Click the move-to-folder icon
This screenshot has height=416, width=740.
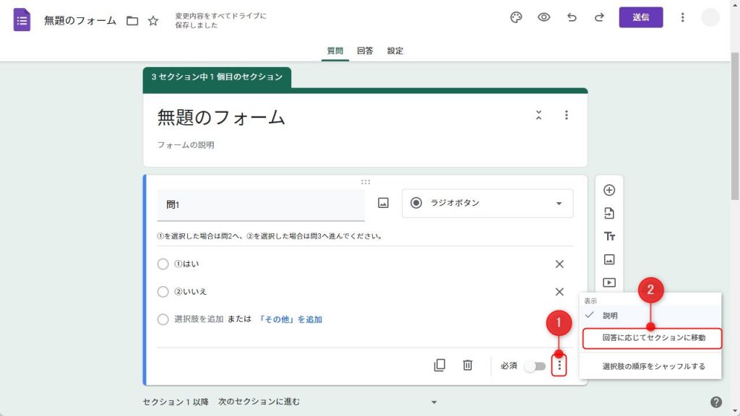coord(132,21)
